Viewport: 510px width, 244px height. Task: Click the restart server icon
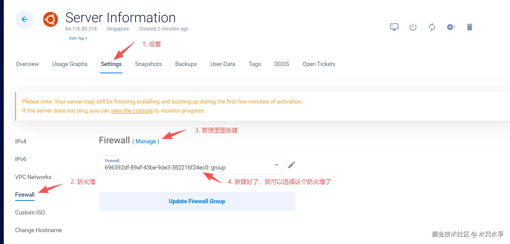coord(432,27)
